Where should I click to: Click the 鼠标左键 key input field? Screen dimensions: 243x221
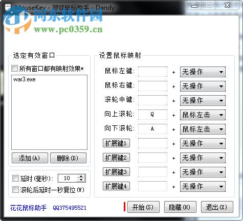click(x=152, y=72)
